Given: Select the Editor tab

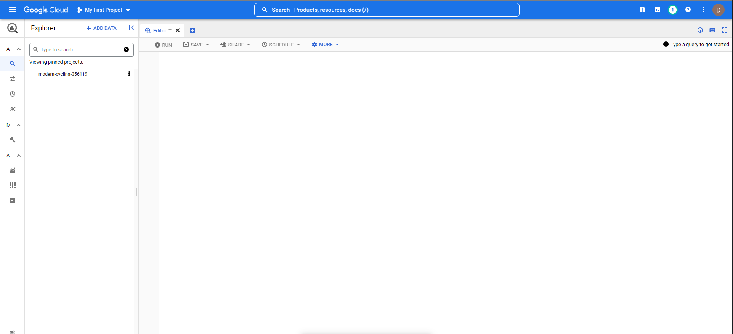Looking at the screenshot, I should pyautogui.click(x=159, y=30).
